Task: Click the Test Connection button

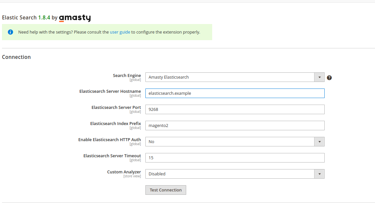Action: [166, 190]
